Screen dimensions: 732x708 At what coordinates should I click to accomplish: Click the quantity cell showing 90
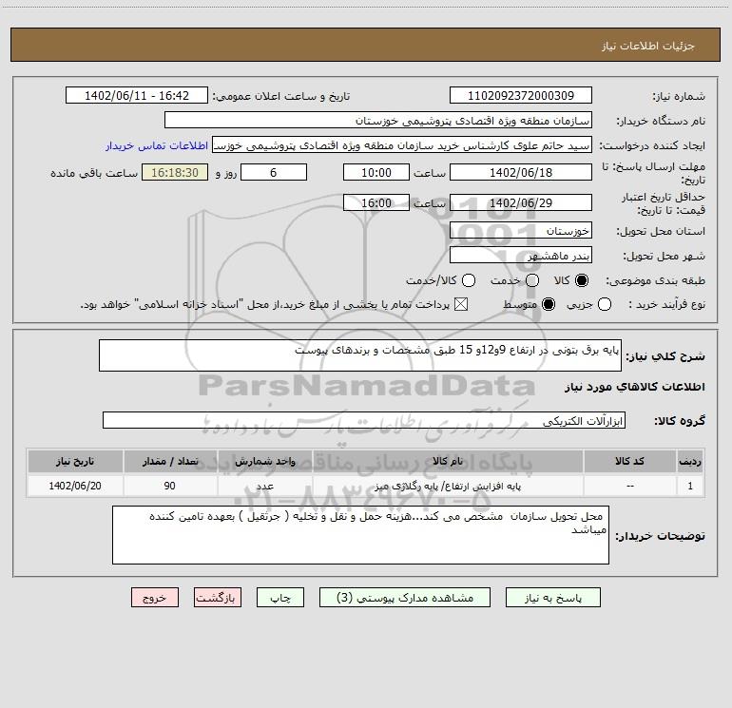point(170,486)
